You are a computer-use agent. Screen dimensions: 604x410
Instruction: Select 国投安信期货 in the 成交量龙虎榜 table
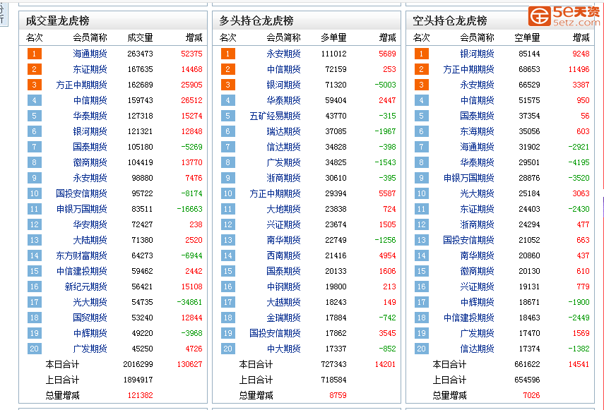tap(81, 193)
